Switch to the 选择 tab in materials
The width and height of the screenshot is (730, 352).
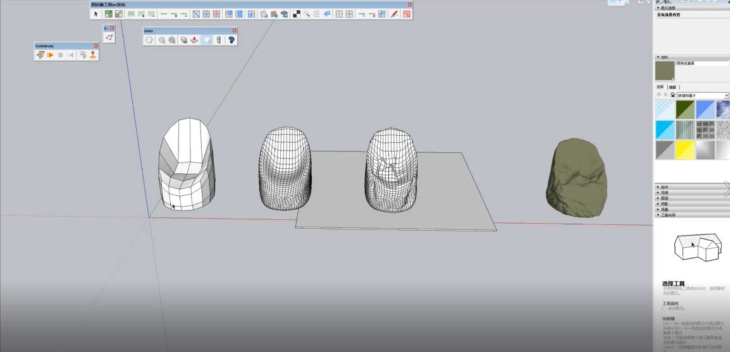point(660,87)
